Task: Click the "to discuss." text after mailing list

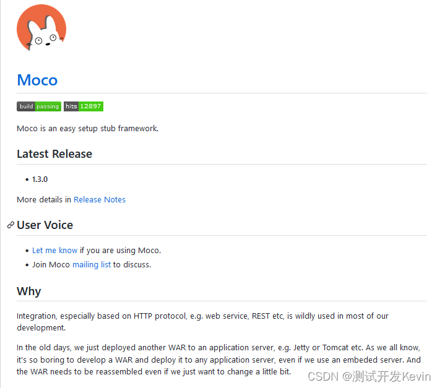Action: [132, 264]
